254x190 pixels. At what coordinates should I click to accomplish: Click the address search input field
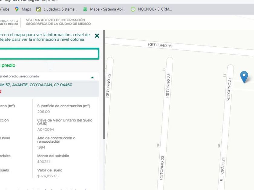coord(48,54)
